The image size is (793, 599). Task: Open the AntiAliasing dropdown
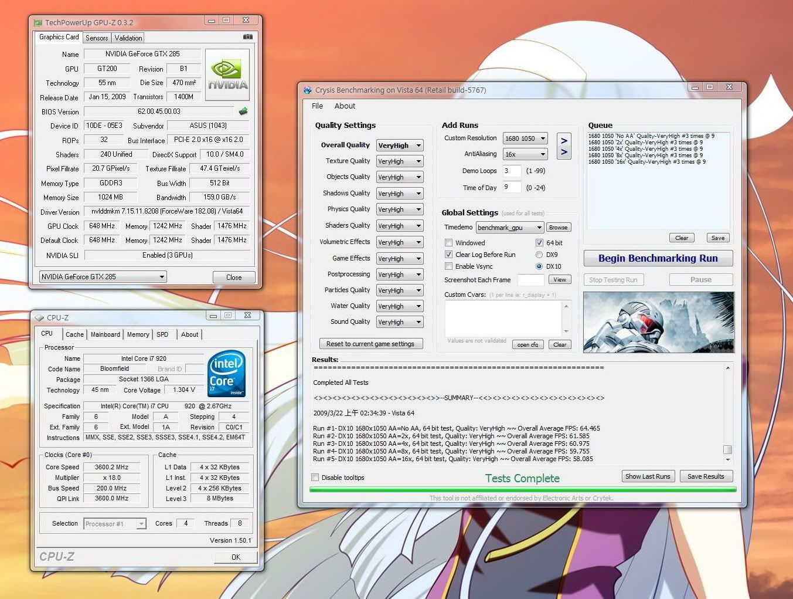coord(525,154)
